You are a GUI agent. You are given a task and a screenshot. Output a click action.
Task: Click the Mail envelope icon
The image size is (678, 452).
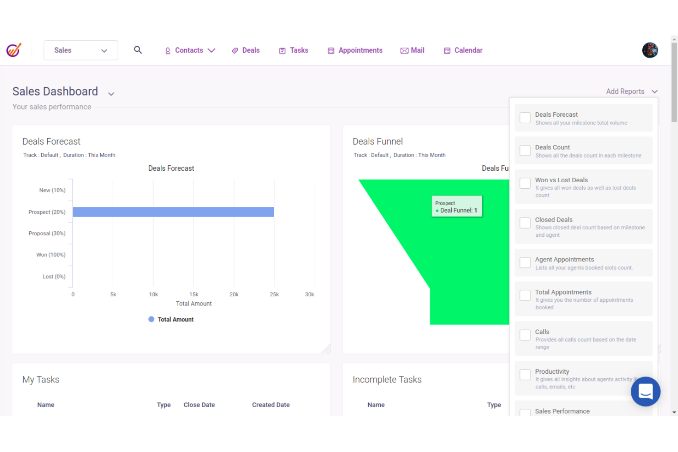coord(404,50)
